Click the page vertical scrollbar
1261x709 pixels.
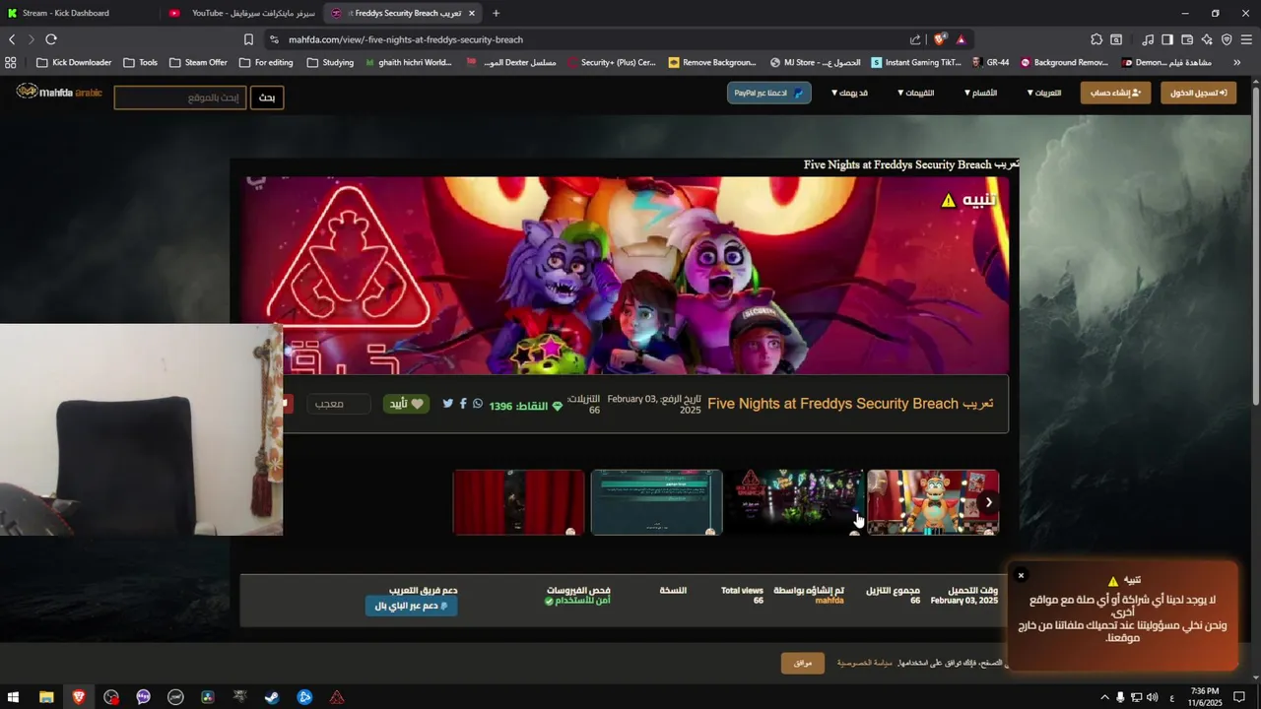(x=1255, y=246)
